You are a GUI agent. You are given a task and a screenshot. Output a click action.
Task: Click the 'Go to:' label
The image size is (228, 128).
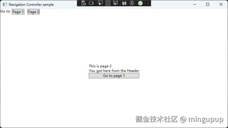click(6, 11)
